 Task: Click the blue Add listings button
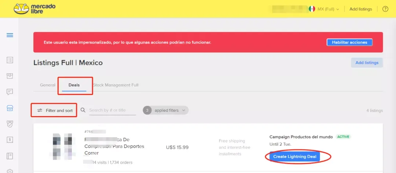tap(367, 63)
